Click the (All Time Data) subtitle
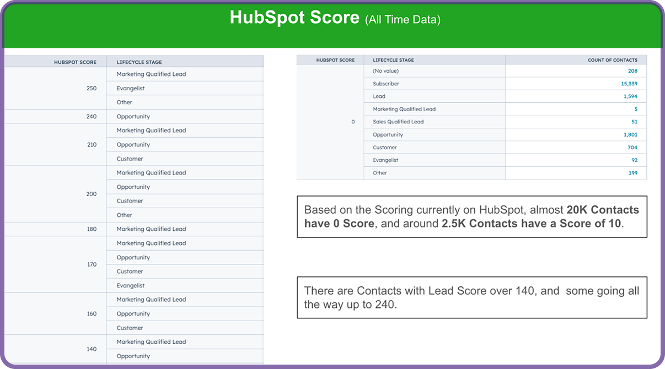The image size is (665, 369). point(403,20)
